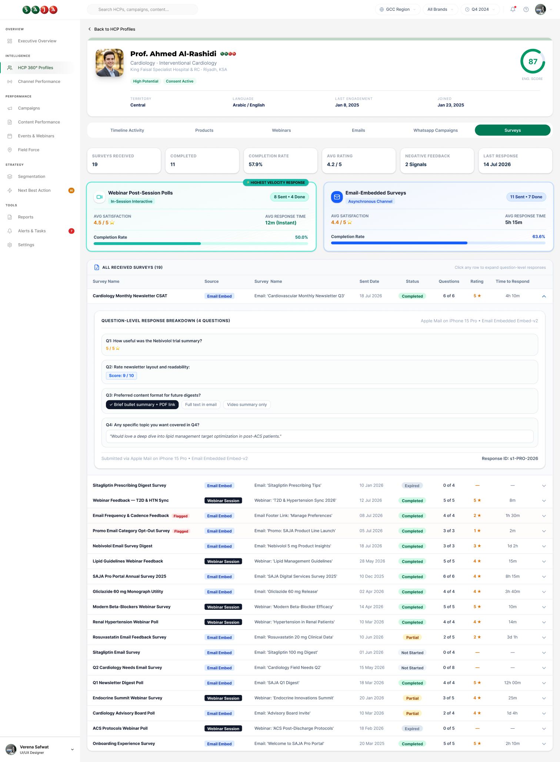The height and width of the screenshot is (762, 560).
Task: Collapse the Cardiology Monthly Newsletter CSAT row
Action: pyautogui.click(x=544, y=296)
